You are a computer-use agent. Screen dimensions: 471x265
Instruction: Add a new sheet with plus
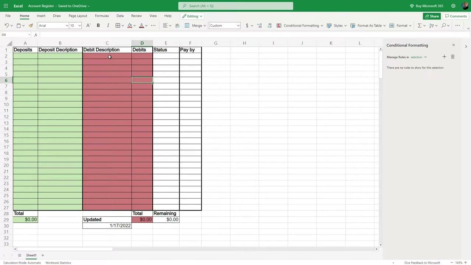43,255
